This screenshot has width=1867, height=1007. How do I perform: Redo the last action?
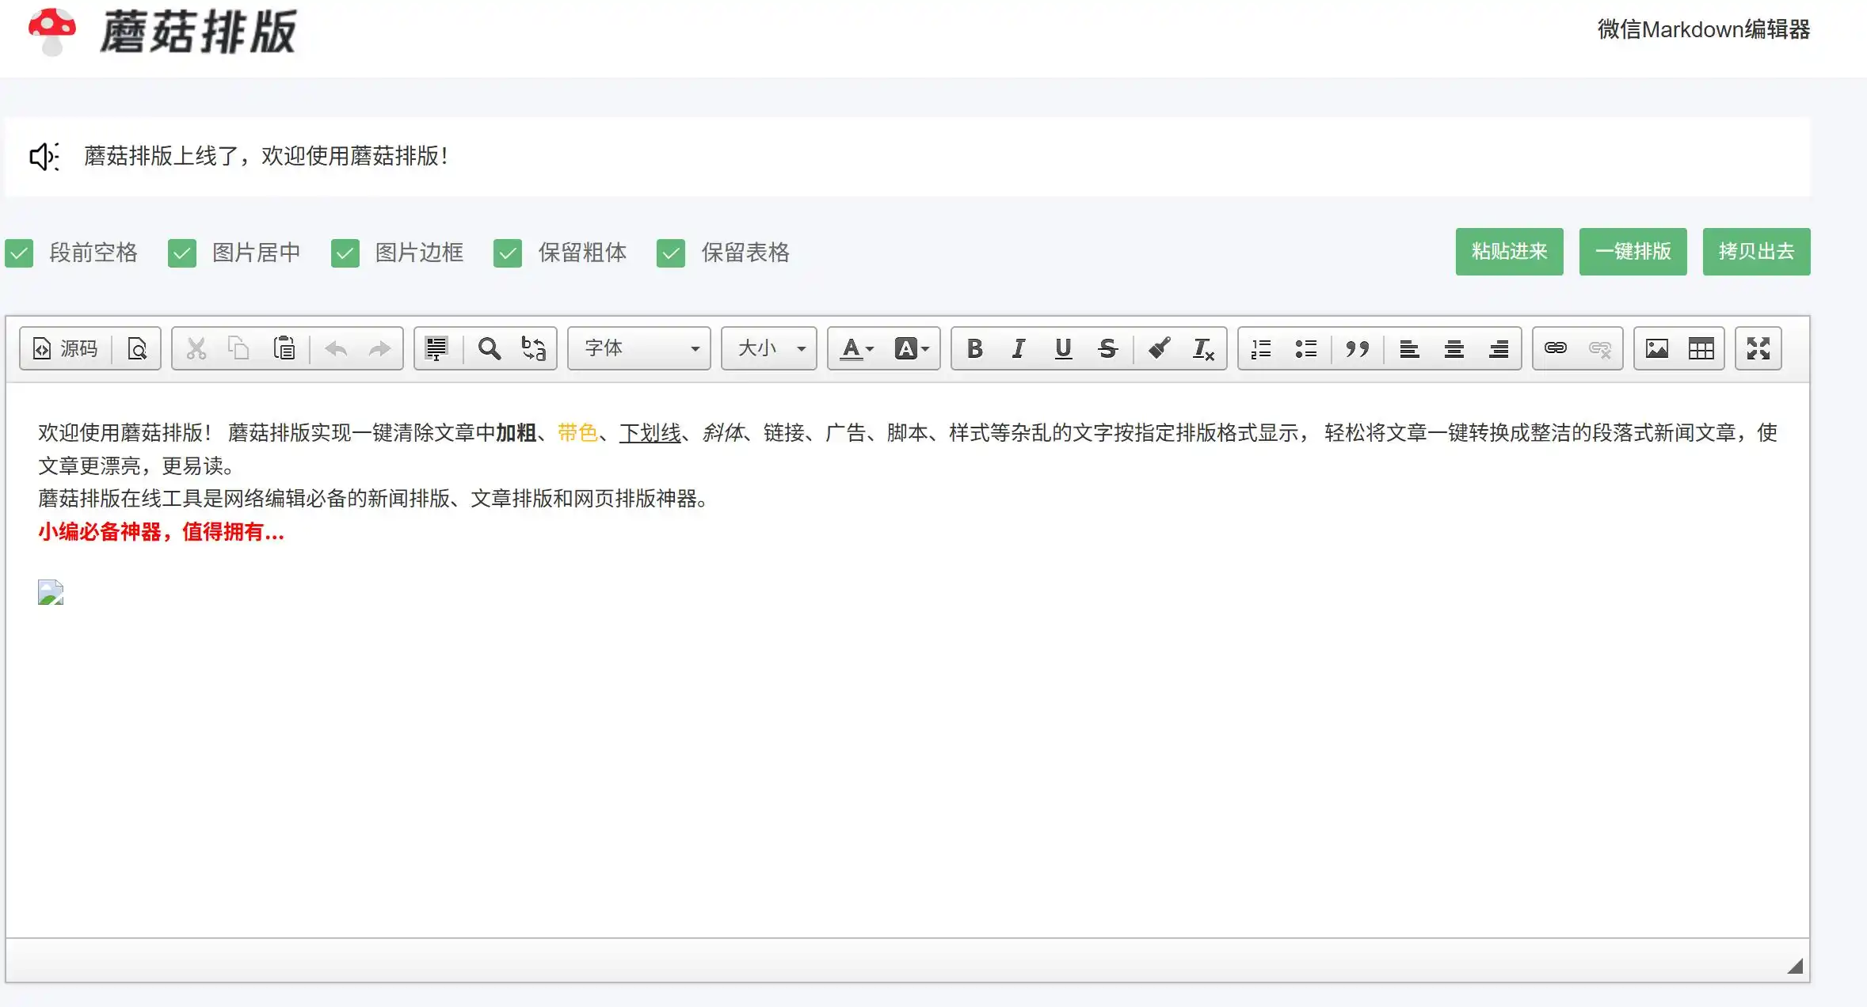[x=380, y=348]
